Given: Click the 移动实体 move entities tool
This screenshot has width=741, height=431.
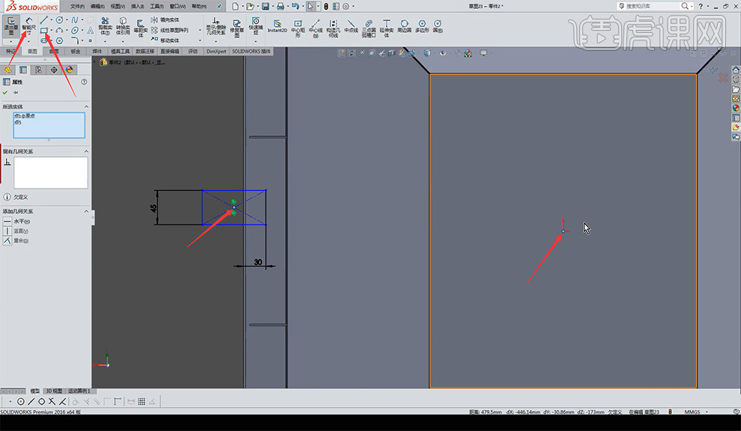Looking at the screenshot, I should point(165,40).
